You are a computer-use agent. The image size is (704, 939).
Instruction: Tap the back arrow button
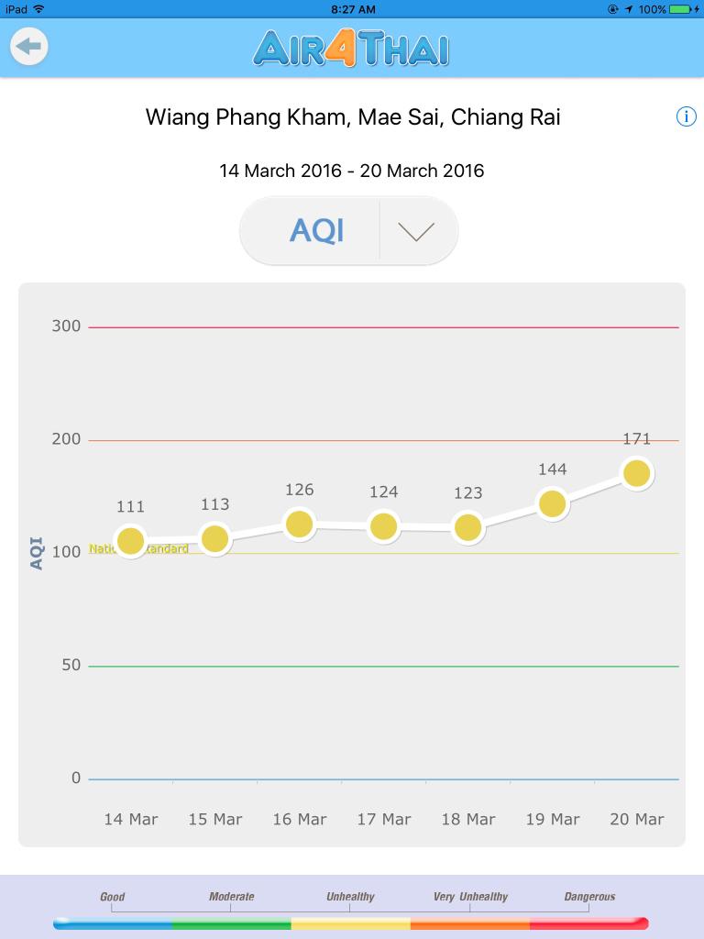click(x=29, y=46)
